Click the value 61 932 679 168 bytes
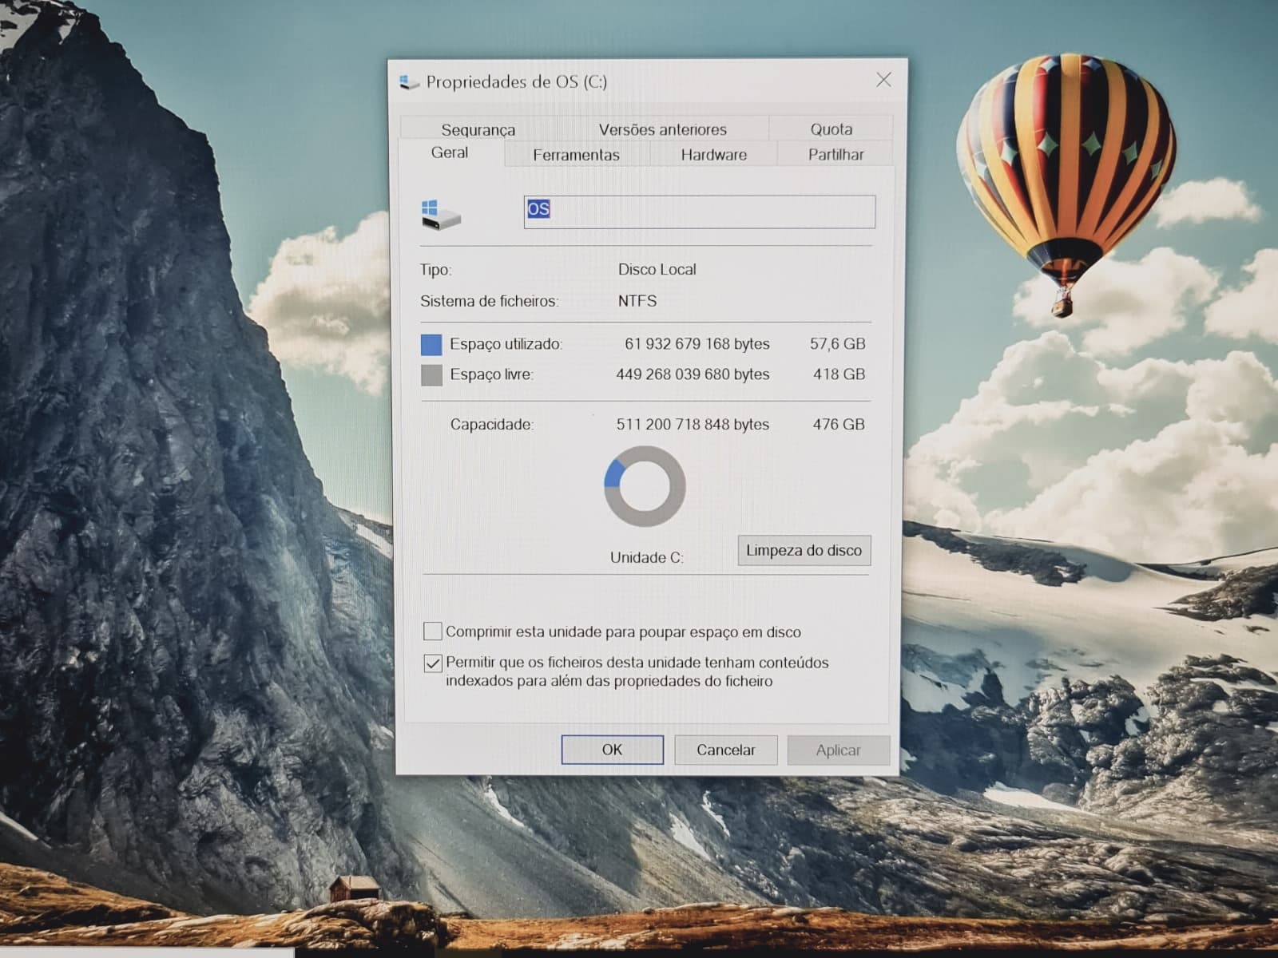Viewport: 1278px width, 958px height. [697, 344]
